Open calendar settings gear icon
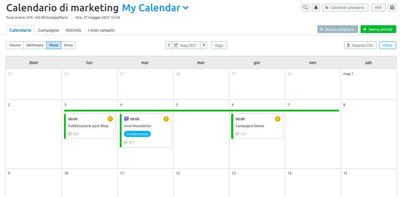The image size is (400, 197). 392,8
